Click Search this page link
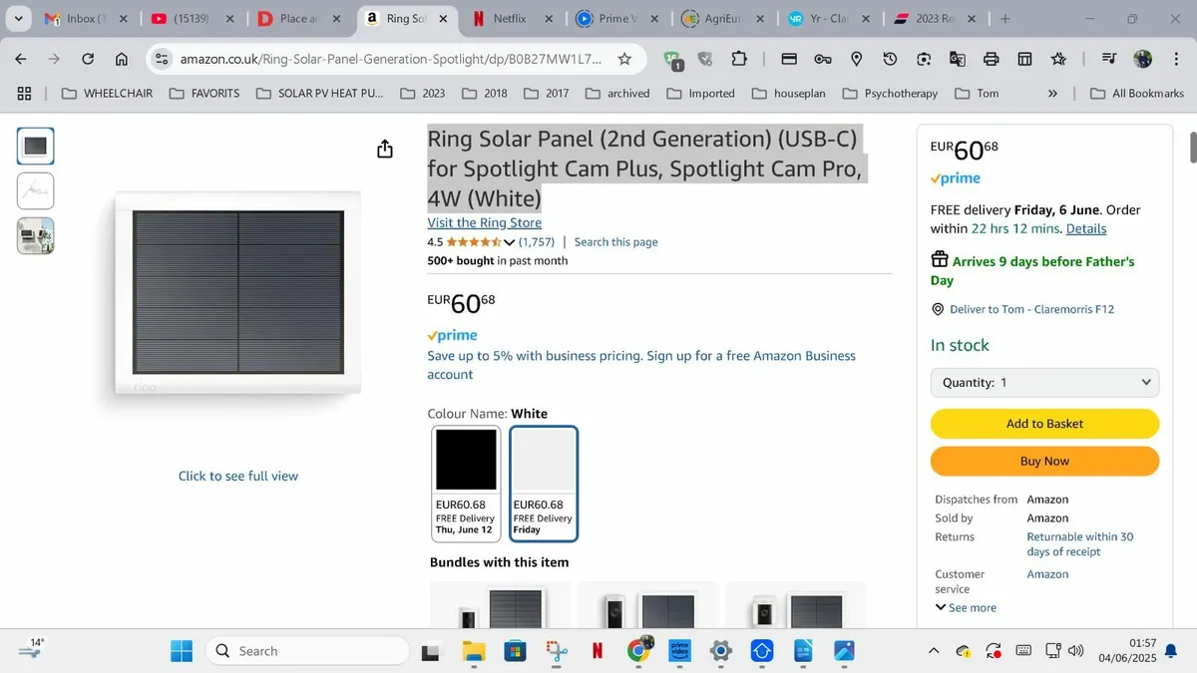The width and height of the screenshot is (1197, 673). (615, 242)
